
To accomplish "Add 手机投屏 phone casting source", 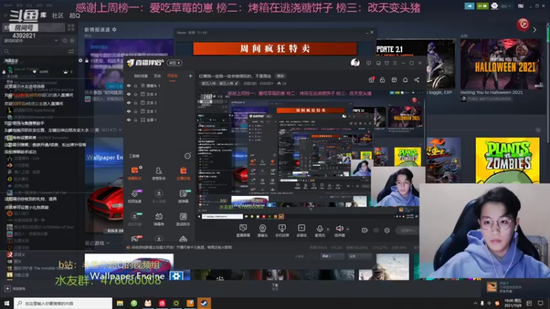I will tap(282, 231).
